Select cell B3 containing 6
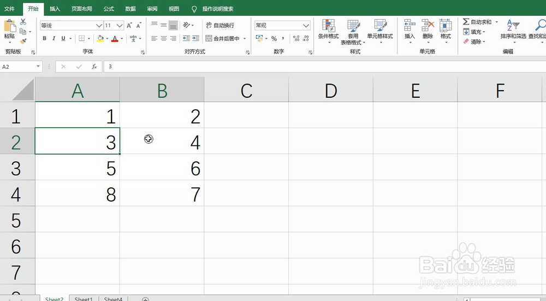The width and height of the screenshot is (546, 301). [x=162, y=168]
